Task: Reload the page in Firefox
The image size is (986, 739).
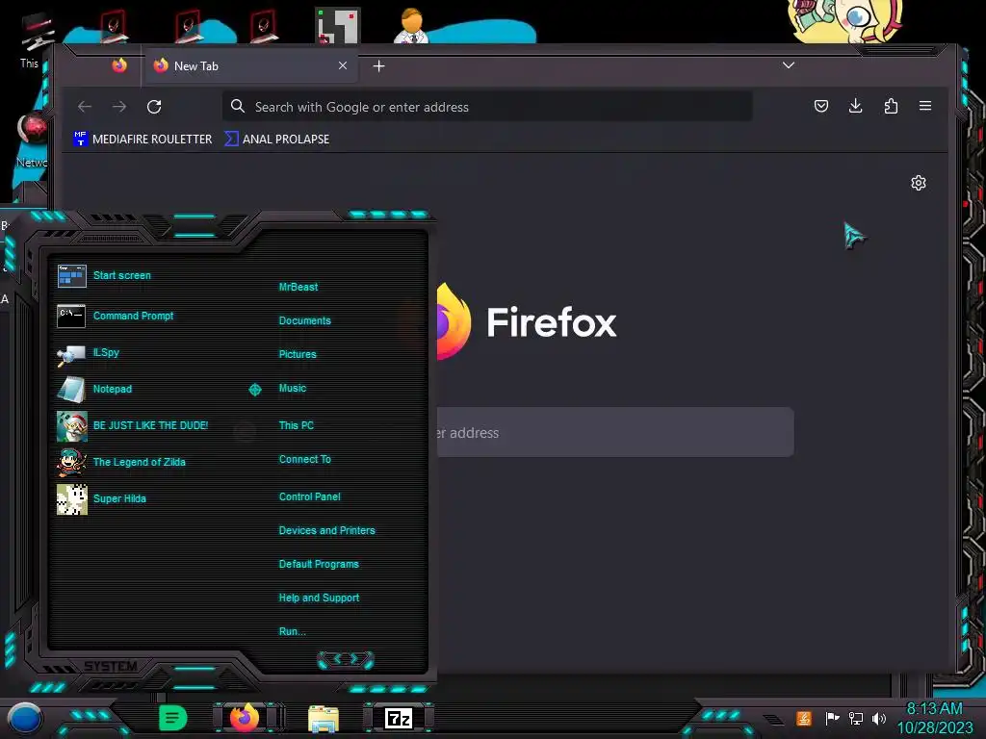Action: pos(154,107)
